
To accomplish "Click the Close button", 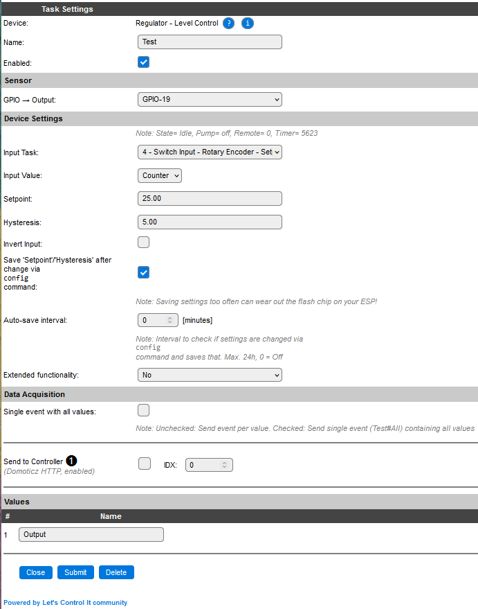I will [36, 572].
